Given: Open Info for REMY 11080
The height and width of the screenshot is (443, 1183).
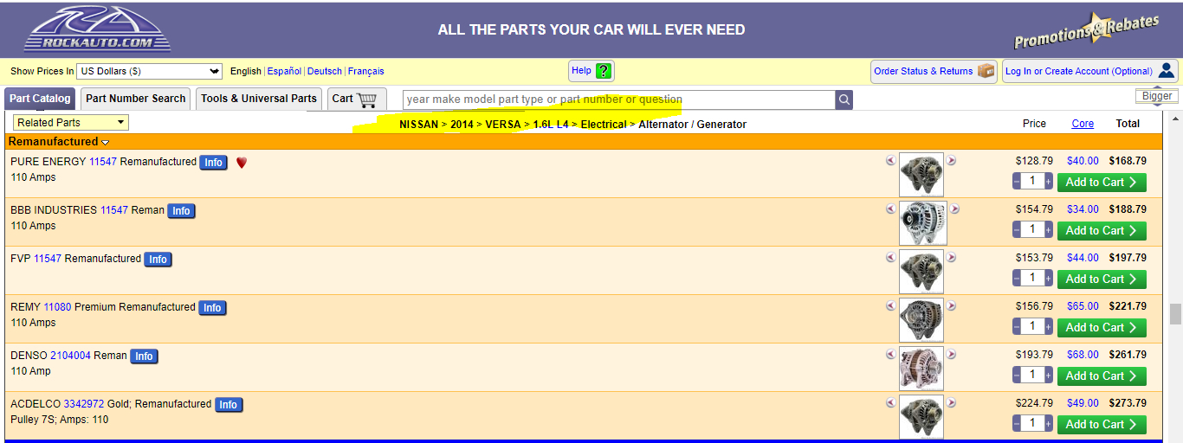Looking at the screenshot, I should 212,308.
